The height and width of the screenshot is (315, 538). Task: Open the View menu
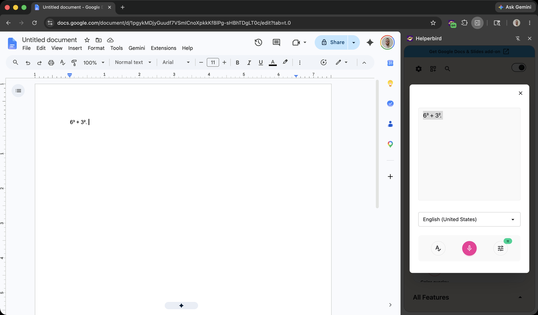57,48
